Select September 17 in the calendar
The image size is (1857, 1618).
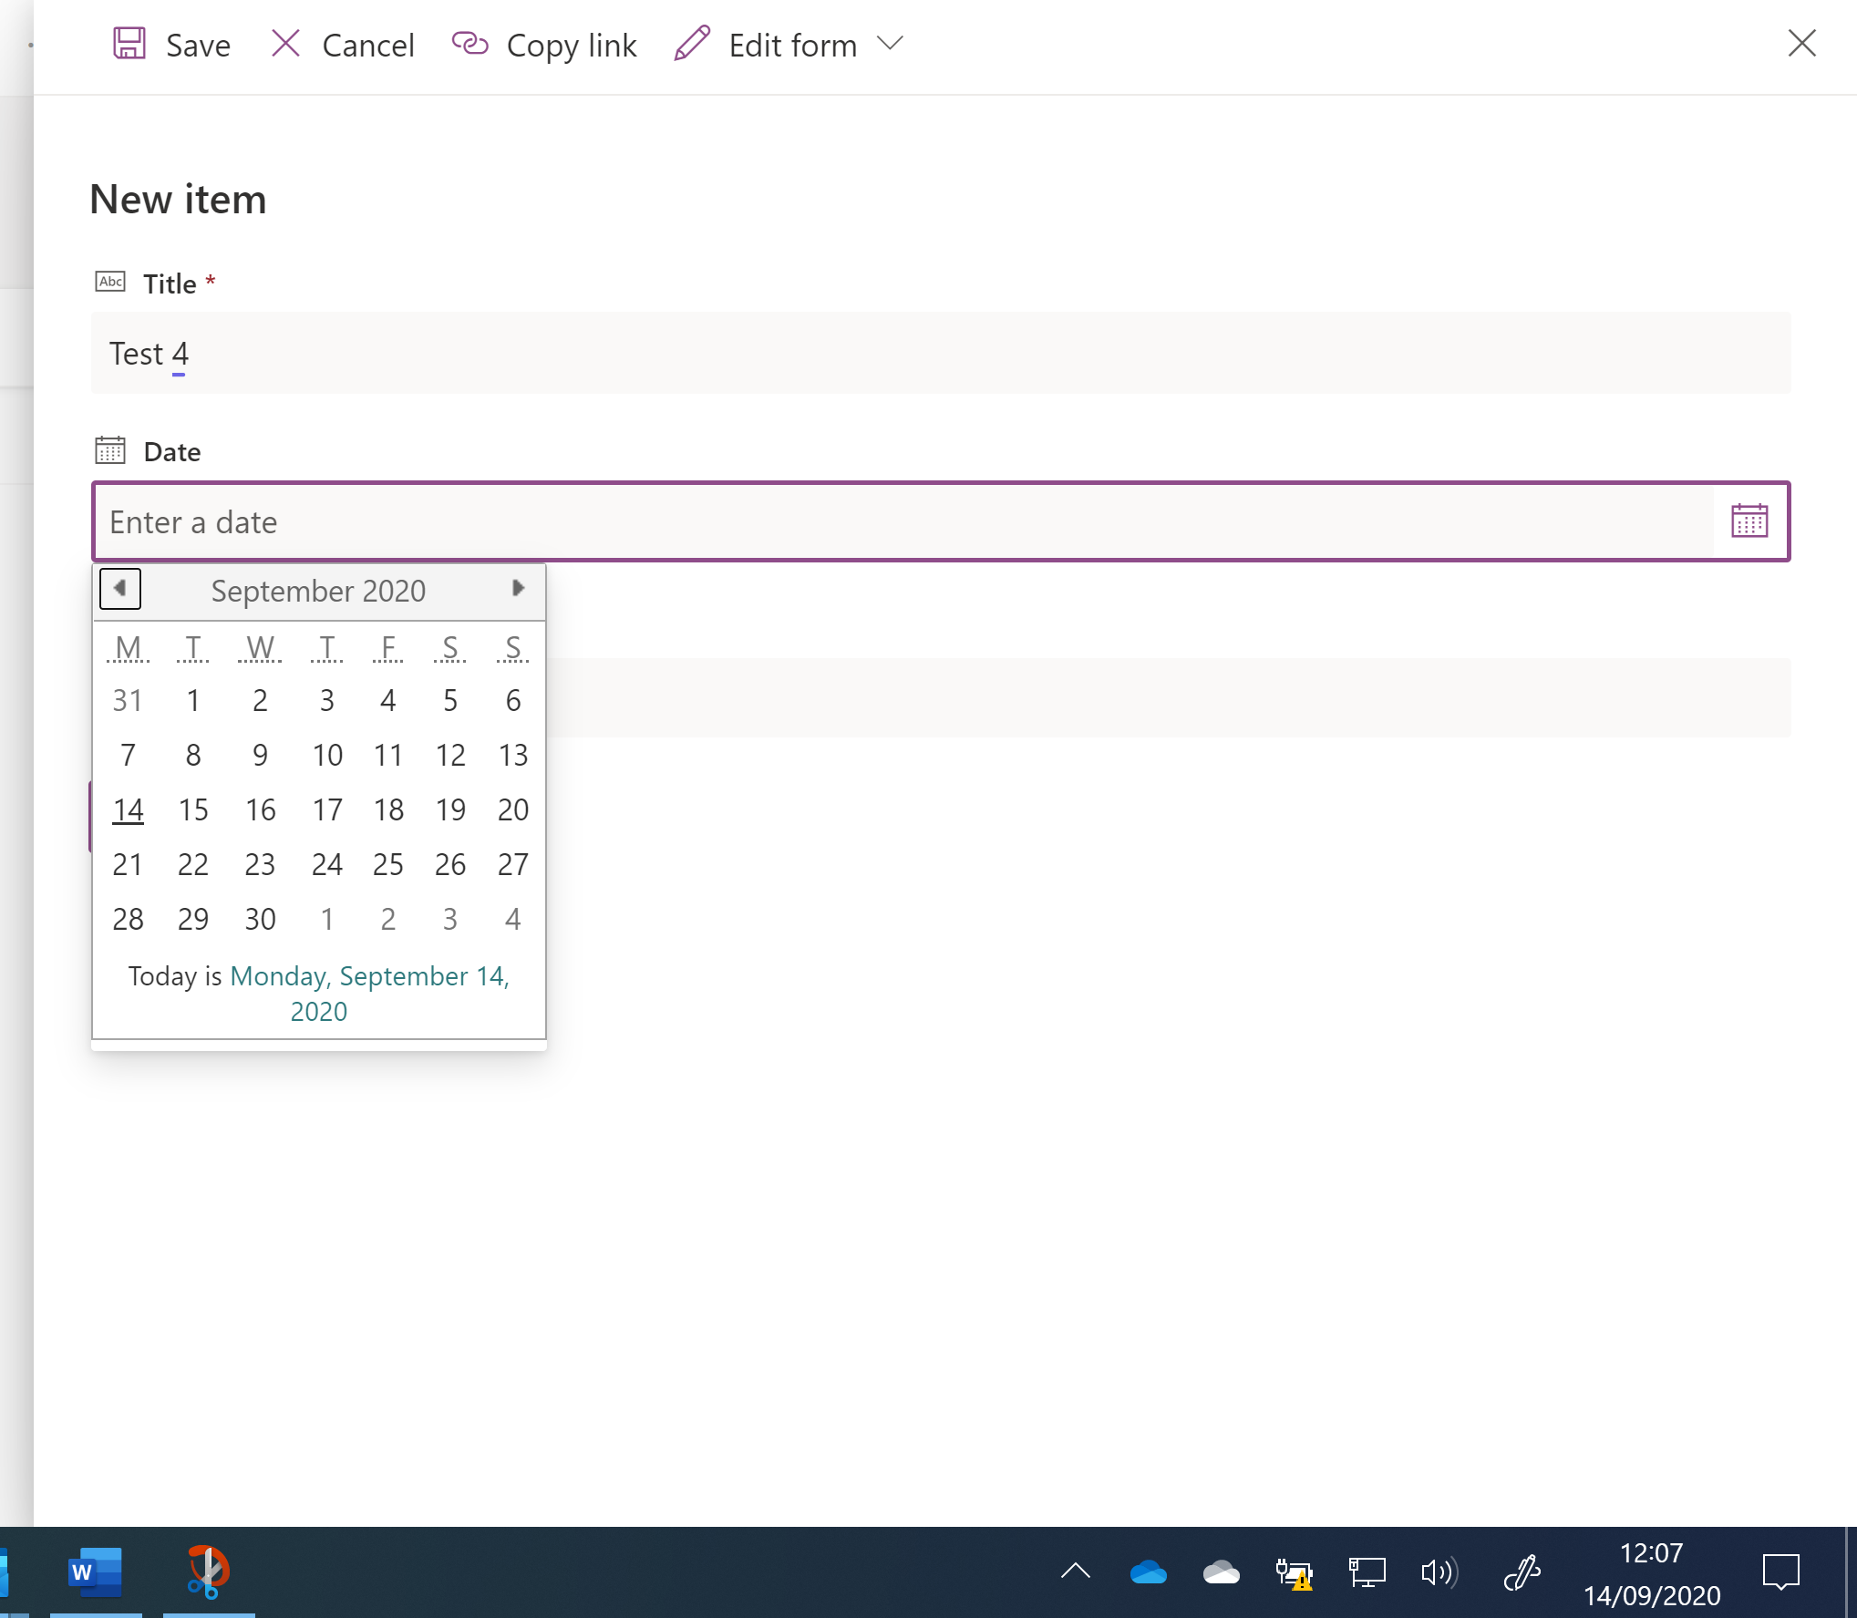[326, 809]
